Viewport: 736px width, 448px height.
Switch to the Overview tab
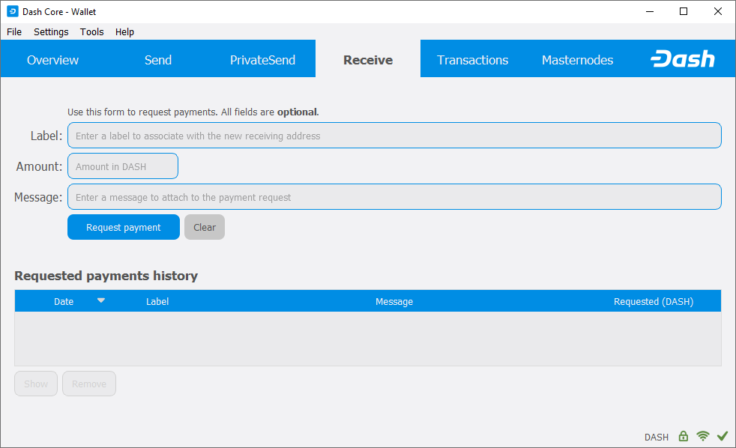pyautogui.click(x=52, y=60)
